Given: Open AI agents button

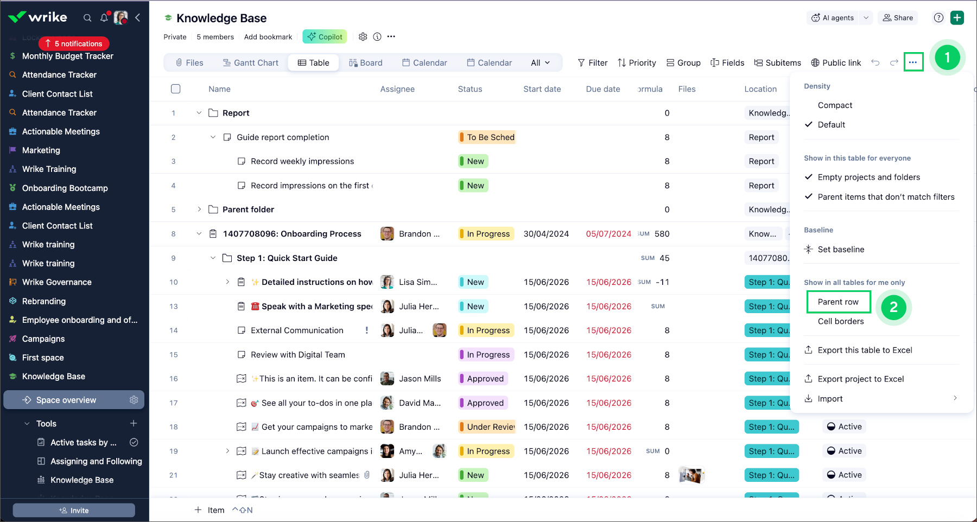Looking at the screenshot, I should click(833, 18).
